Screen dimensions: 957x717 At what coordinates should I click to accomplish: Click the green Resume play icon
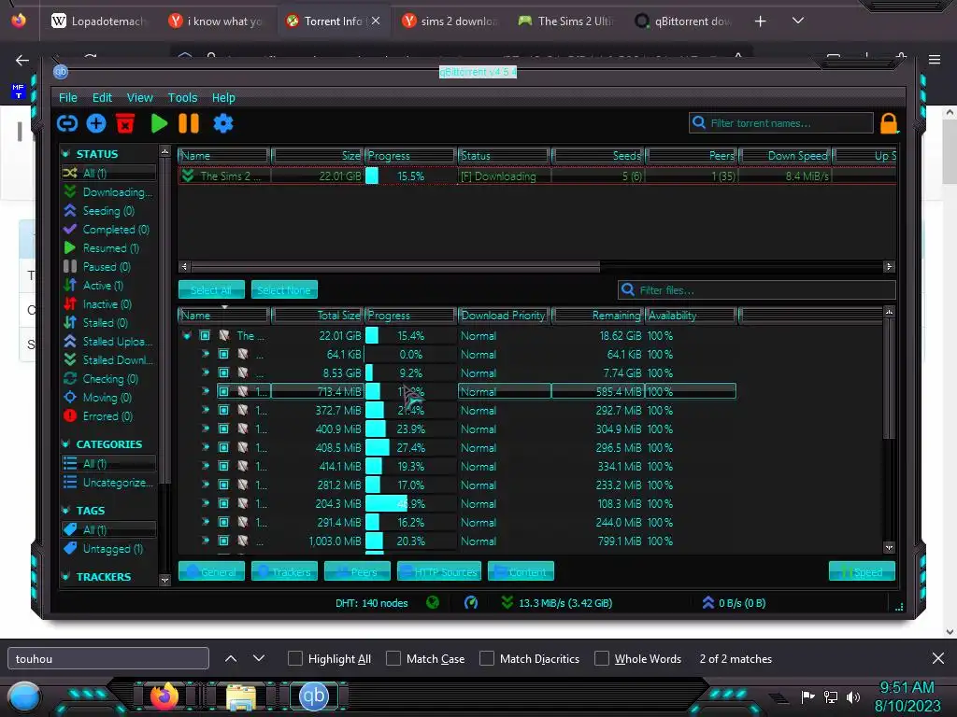159,124
